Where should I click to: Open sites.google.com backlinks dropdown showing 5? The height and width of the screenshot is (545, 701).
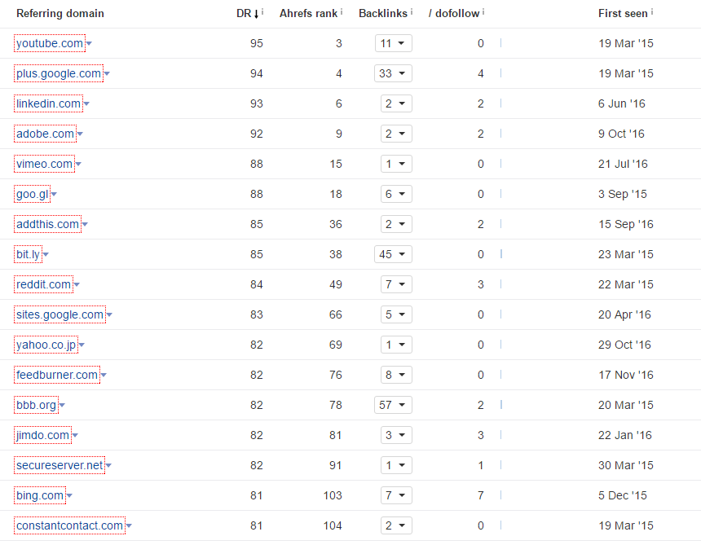(396, 314)
